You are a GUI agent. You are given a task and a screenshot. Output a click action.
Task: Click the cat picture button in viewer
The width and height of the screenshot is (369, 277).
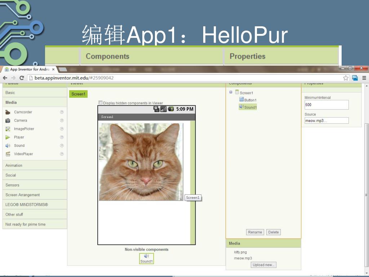(x=141, y=162)
